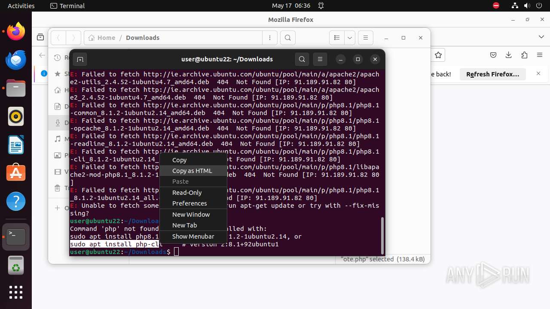Toggle Read-Only in the context menu

point(193,193)
